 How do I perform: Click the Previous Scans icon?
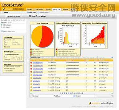[x=38, y=12]
